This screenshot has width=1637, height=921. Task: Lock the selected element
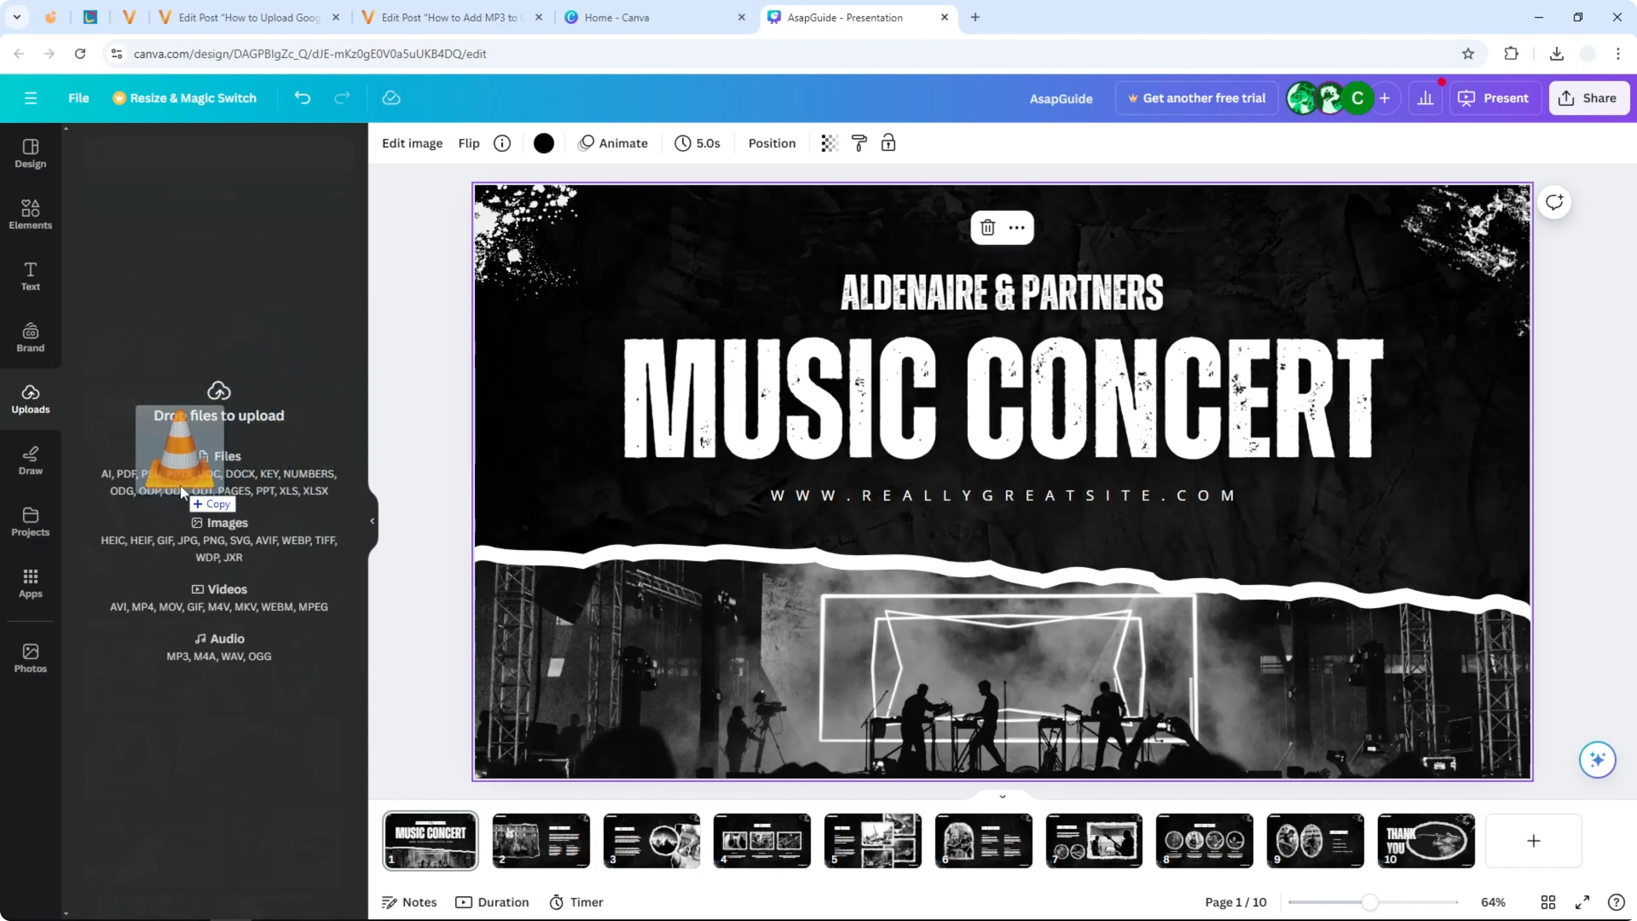888,143
